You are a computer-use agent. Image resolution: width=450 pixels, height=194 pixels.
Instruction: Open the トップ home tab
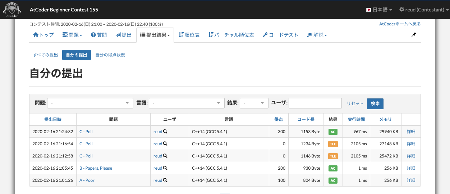(43, 35)
